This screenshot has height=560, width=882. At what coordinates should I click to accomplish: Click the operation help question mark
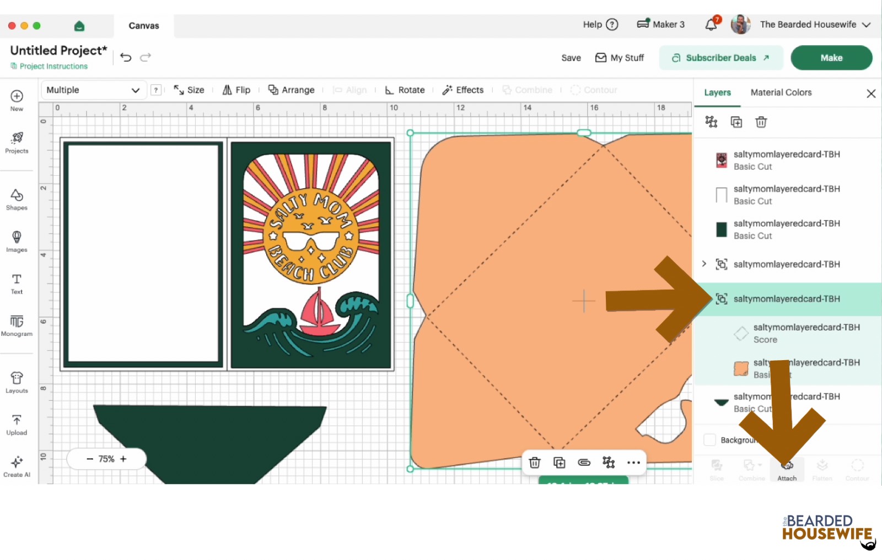(x=156, y=90)
